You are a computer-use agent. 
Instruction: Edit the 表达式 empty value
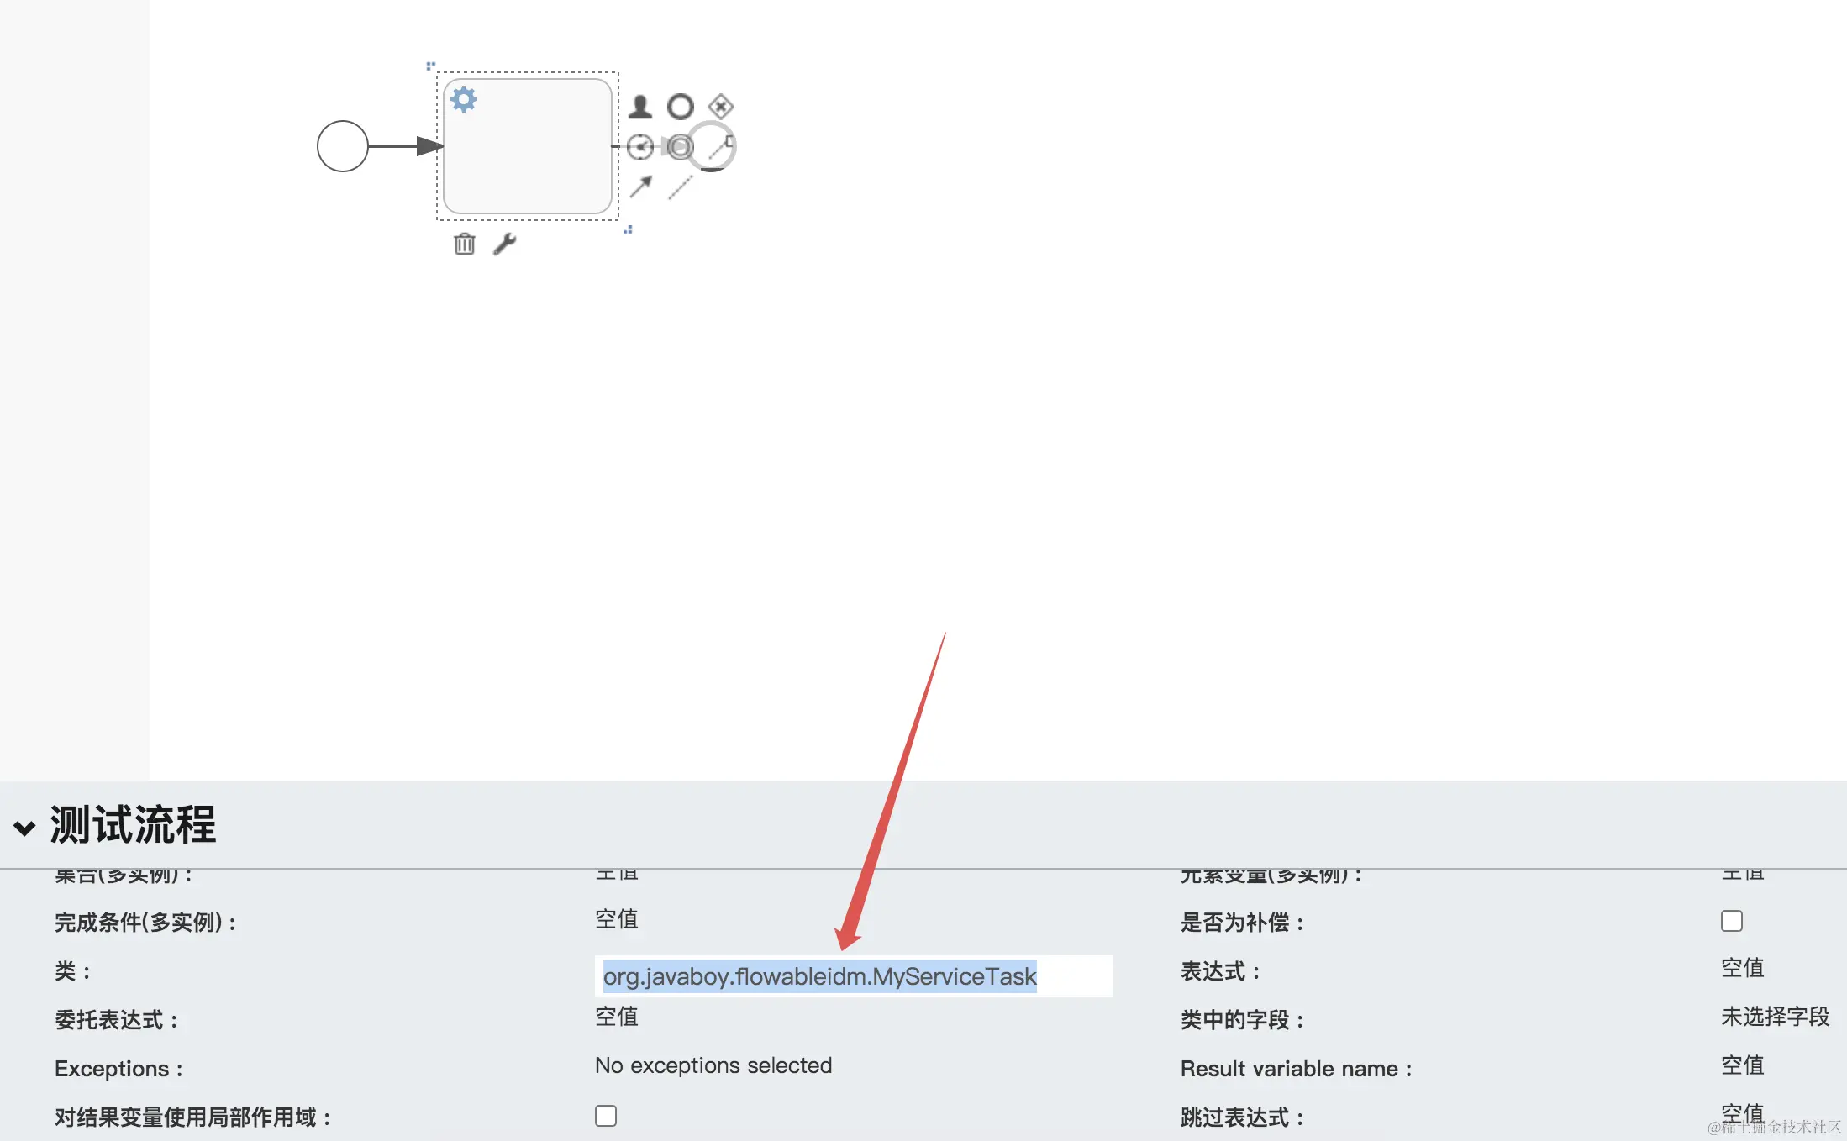coord(1743,968)
